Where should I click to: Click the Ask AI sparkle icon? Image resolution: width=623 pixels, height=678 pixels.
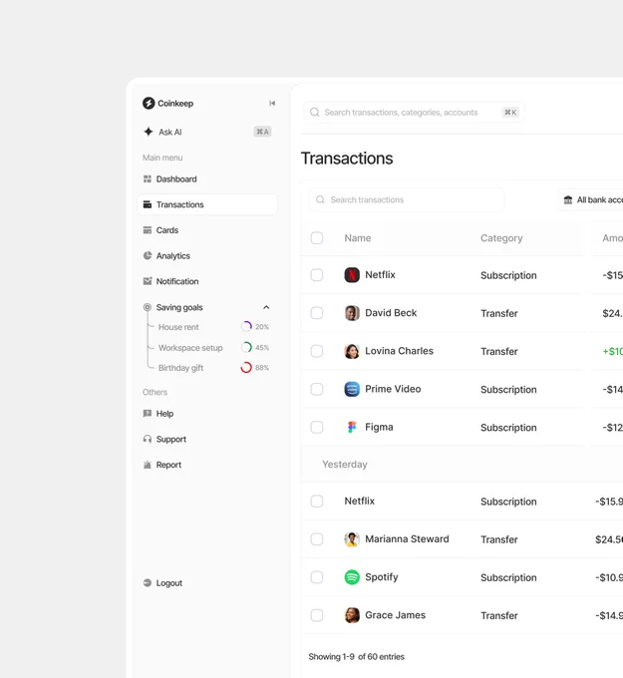coord(149,132)
